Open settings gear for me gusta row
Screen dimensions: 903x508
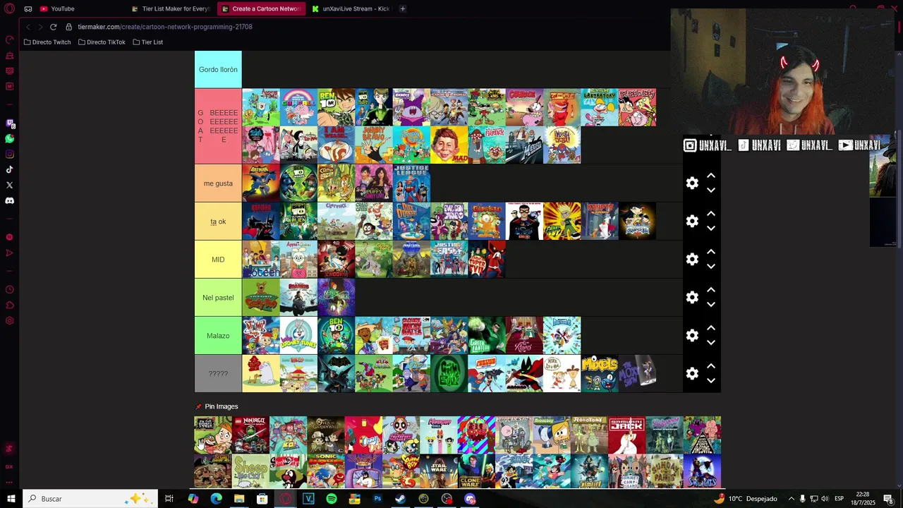coord(692,183)
